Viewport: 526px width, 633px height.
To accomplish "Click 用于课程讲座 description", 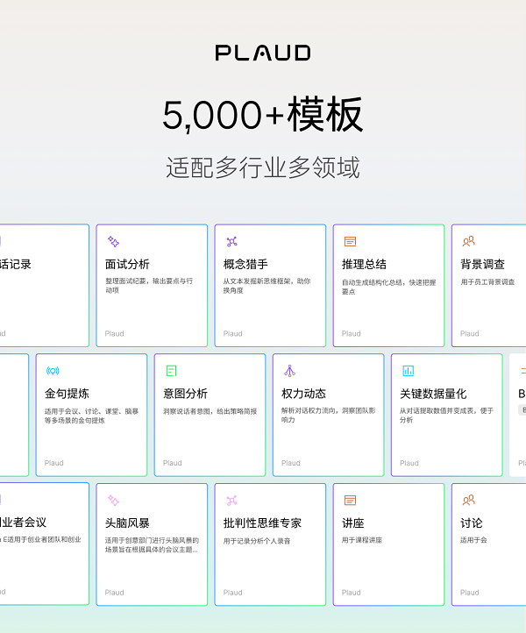I will click(362, 540).
